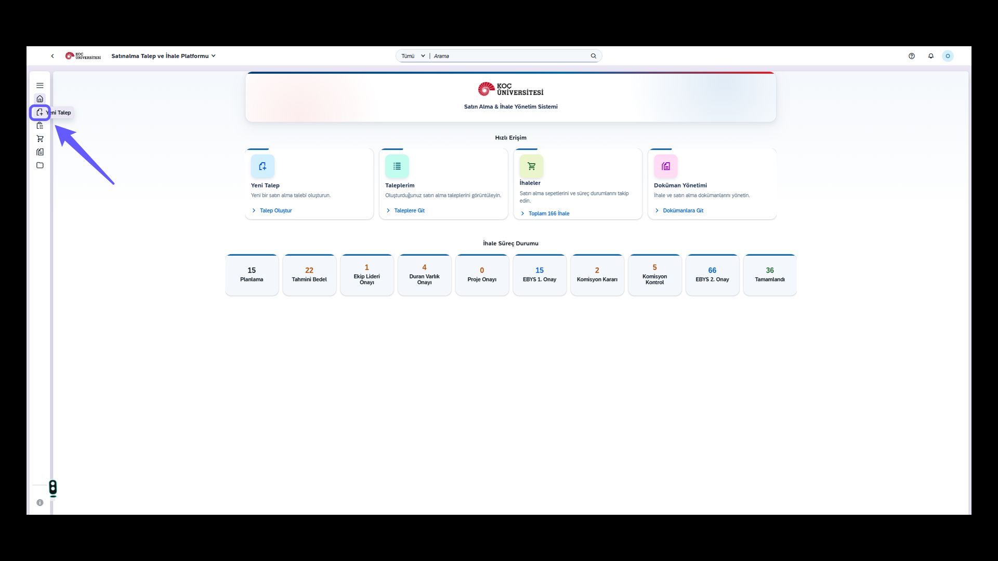
Task: Click the Yeni Talep card icon tile
Action: [x=262, y=166]
